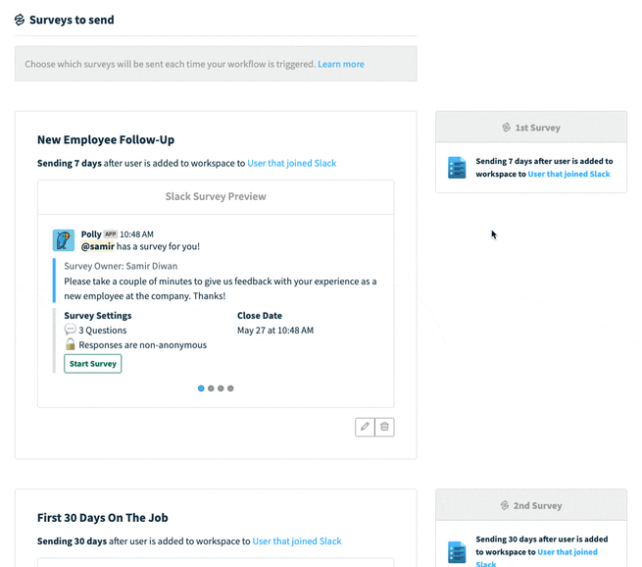Open the Learn more link

click(341, 64)
